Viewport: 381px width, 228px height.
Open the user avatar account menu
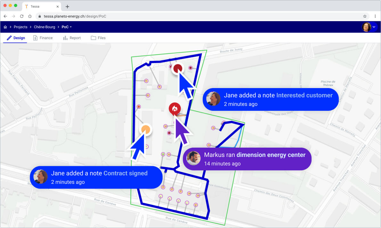(369, 27)
